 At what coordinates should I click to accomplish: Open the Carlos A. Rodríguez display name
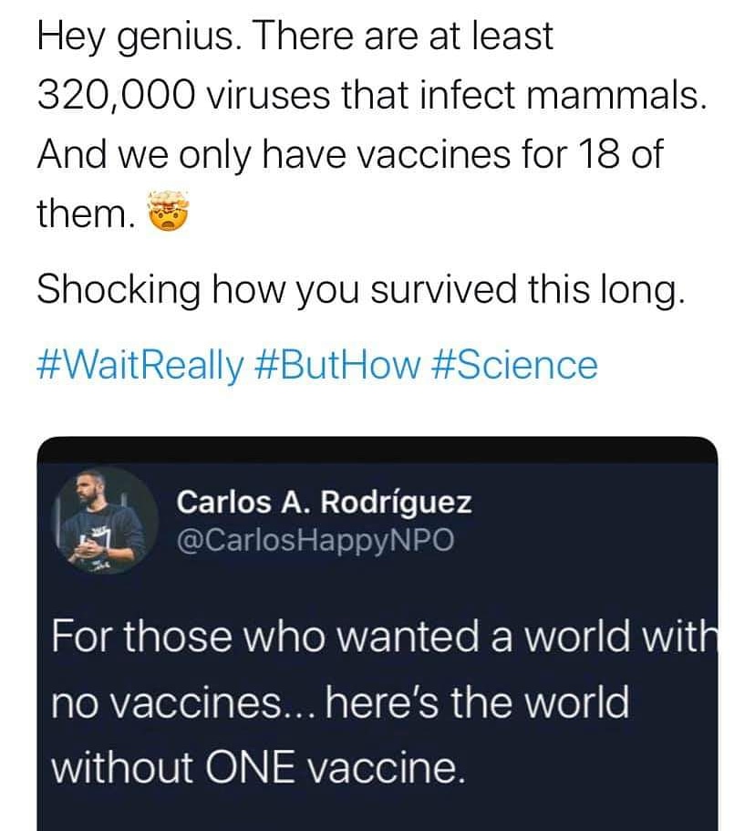(x=324, y=502)
